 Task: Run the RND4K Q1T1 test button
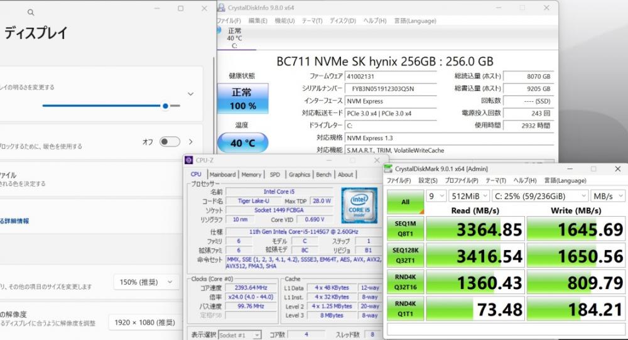click(x=405, y=309)
